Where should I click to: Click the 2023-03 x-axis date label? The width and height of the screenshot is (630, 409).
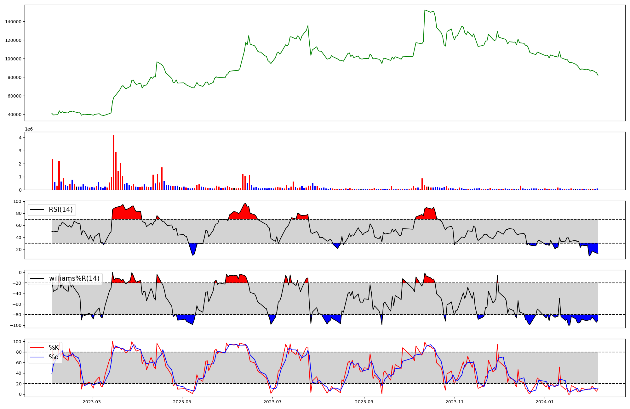[x=92, y=402]
